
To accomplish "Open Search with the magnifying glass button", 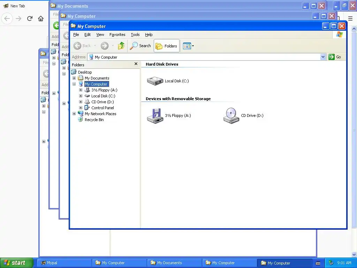I will [140, 46].
